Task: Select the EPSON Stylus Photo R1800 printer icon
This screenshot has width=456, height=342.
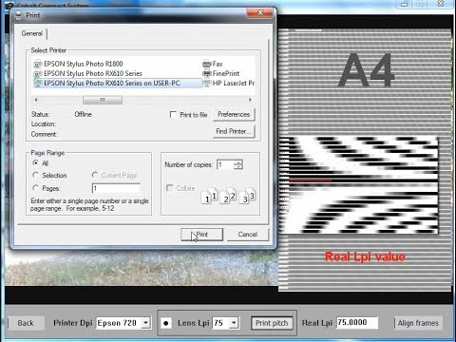Action: (x=38, y=65)
